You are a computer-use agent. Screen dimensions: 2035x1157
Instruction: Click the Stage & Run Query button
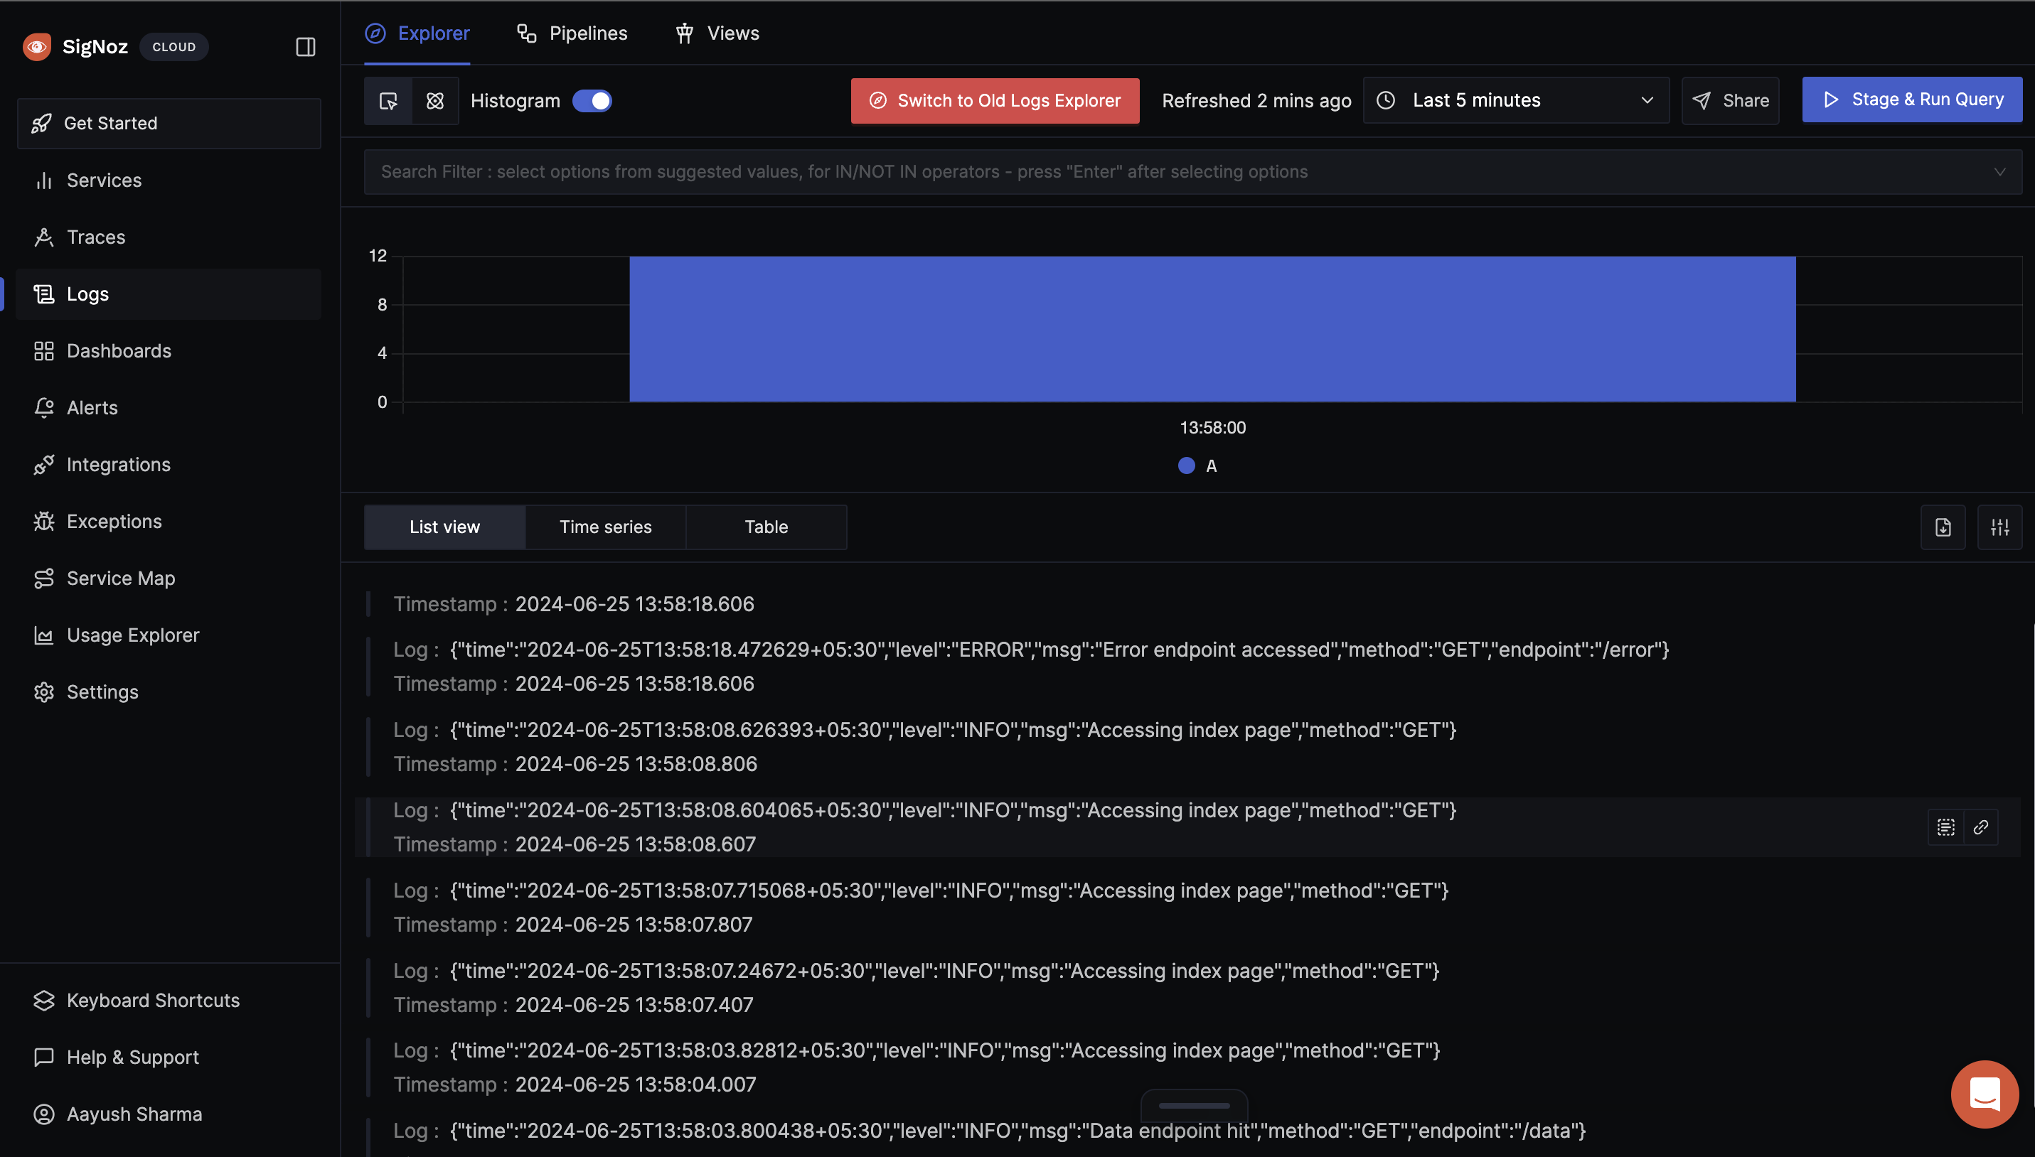pyautogui.click(x=1912, y=99)
